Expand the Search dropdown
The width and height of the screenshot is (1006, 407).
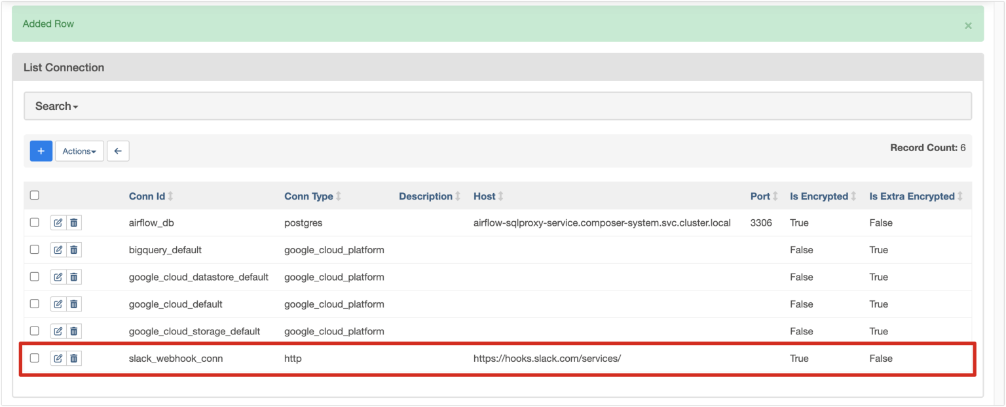[56, 105]
